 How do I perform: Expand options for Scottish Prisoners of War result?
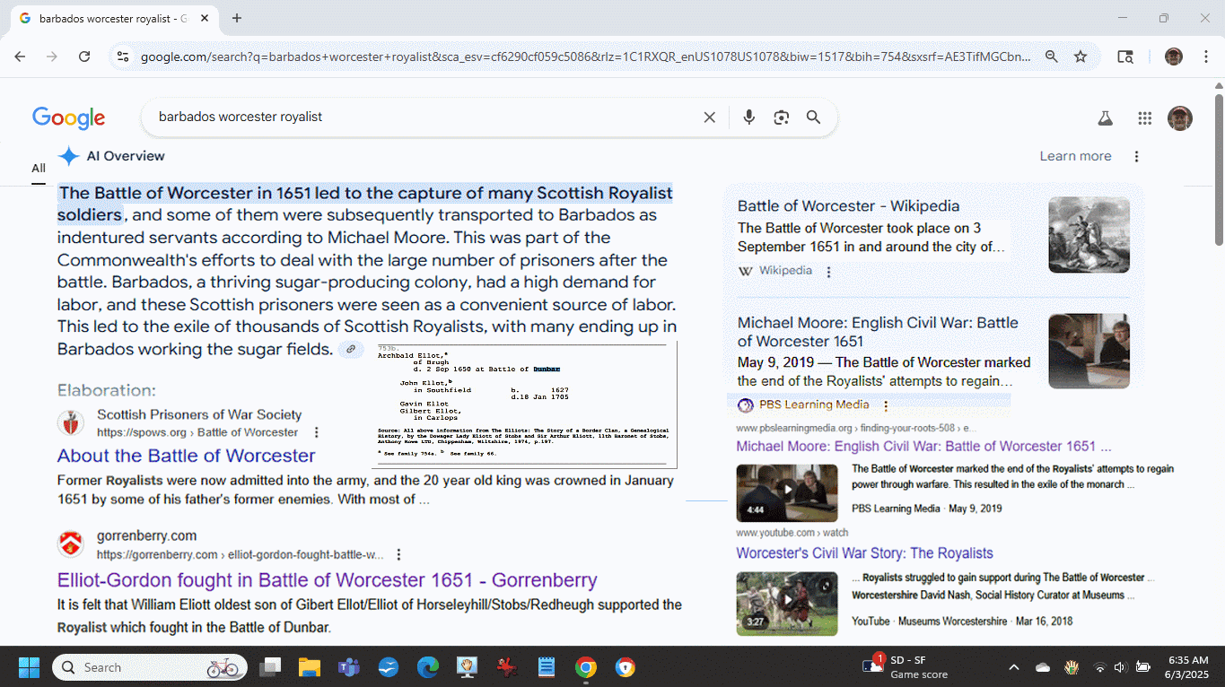click(x=313, y=432)
